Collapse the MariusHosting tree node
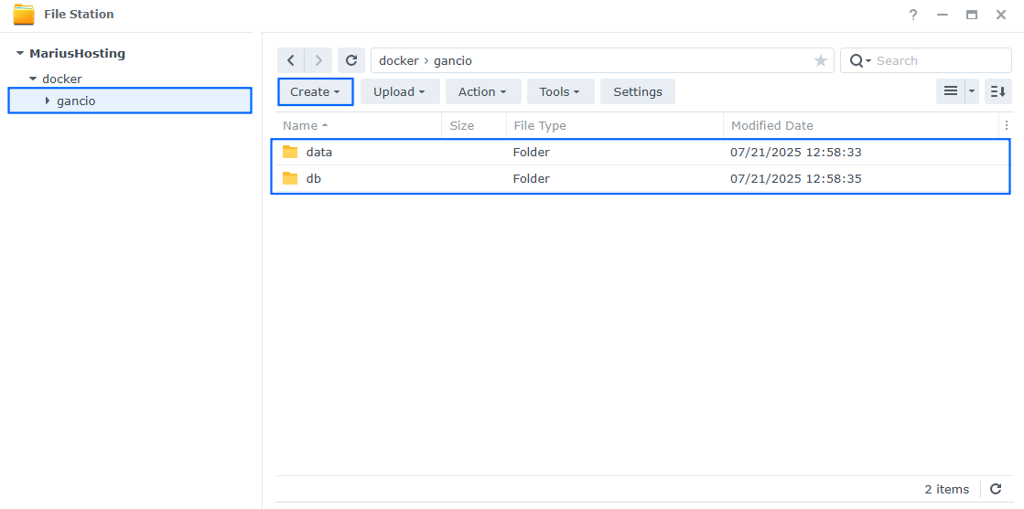This screenshot has width=1024, height=509. coord(20,54)
